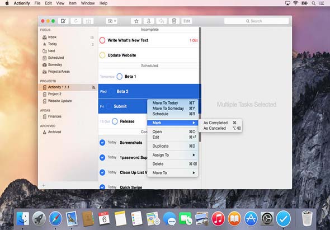Open Launchpad rocket in the dock
Viewport: 330px width, 230px height.
(39, 218)
